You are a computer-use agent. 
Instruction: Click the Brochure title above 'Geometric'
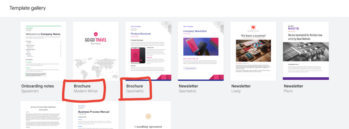click(x=135, y=86)
